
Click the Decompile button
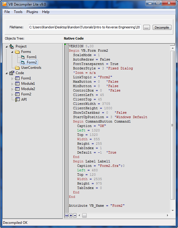coord(162,27)
